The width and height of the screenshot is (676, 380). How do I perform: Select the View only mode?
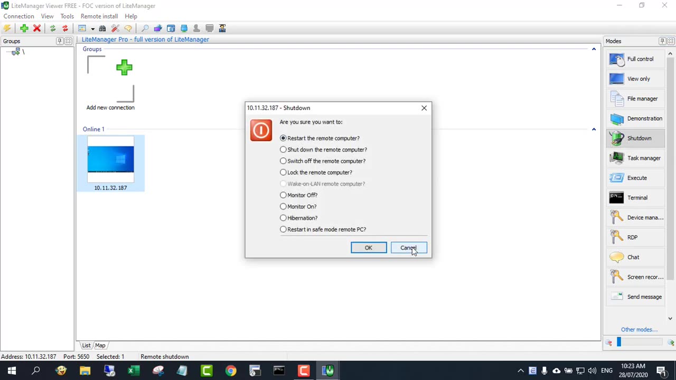tap(635, 79)
